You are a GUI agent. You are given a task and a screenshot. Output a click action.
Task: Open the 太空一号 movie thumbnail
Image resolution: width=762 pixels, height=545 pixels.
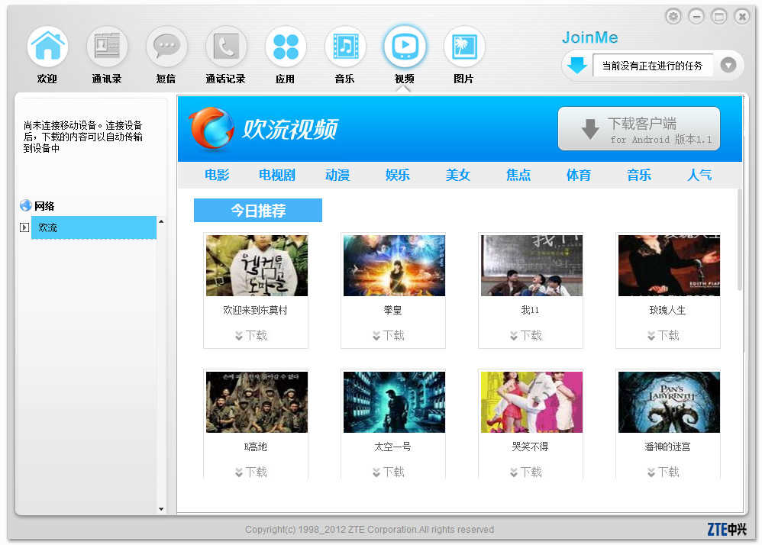point(394,402)
